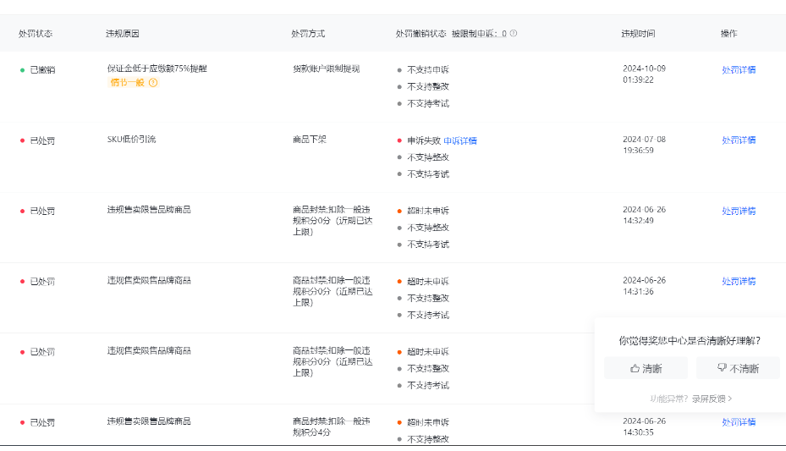Click the question icon next to 被限制申诉
The image size is (786, 451).
pos(514,34)
